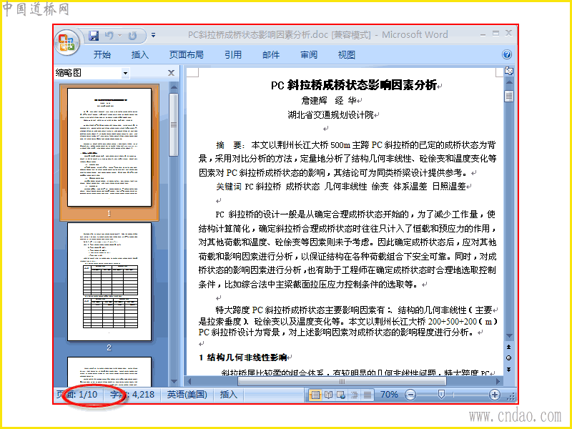Viewport: 572px width, 429px height.
Task: Switch to Draft view
Action: (x=368, y=395)
